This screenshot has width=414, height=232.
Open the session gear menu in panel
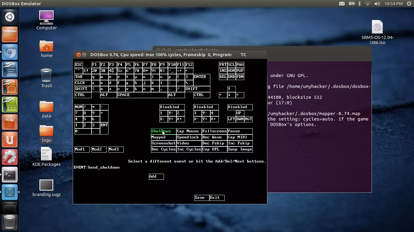[409, 4]
